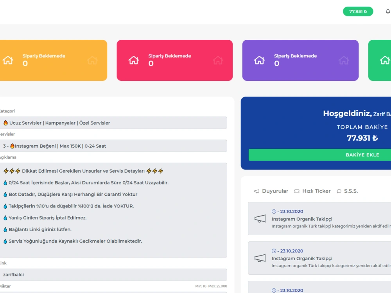Click the notification bell icon
391x293 pixels.
coord(388,11)
